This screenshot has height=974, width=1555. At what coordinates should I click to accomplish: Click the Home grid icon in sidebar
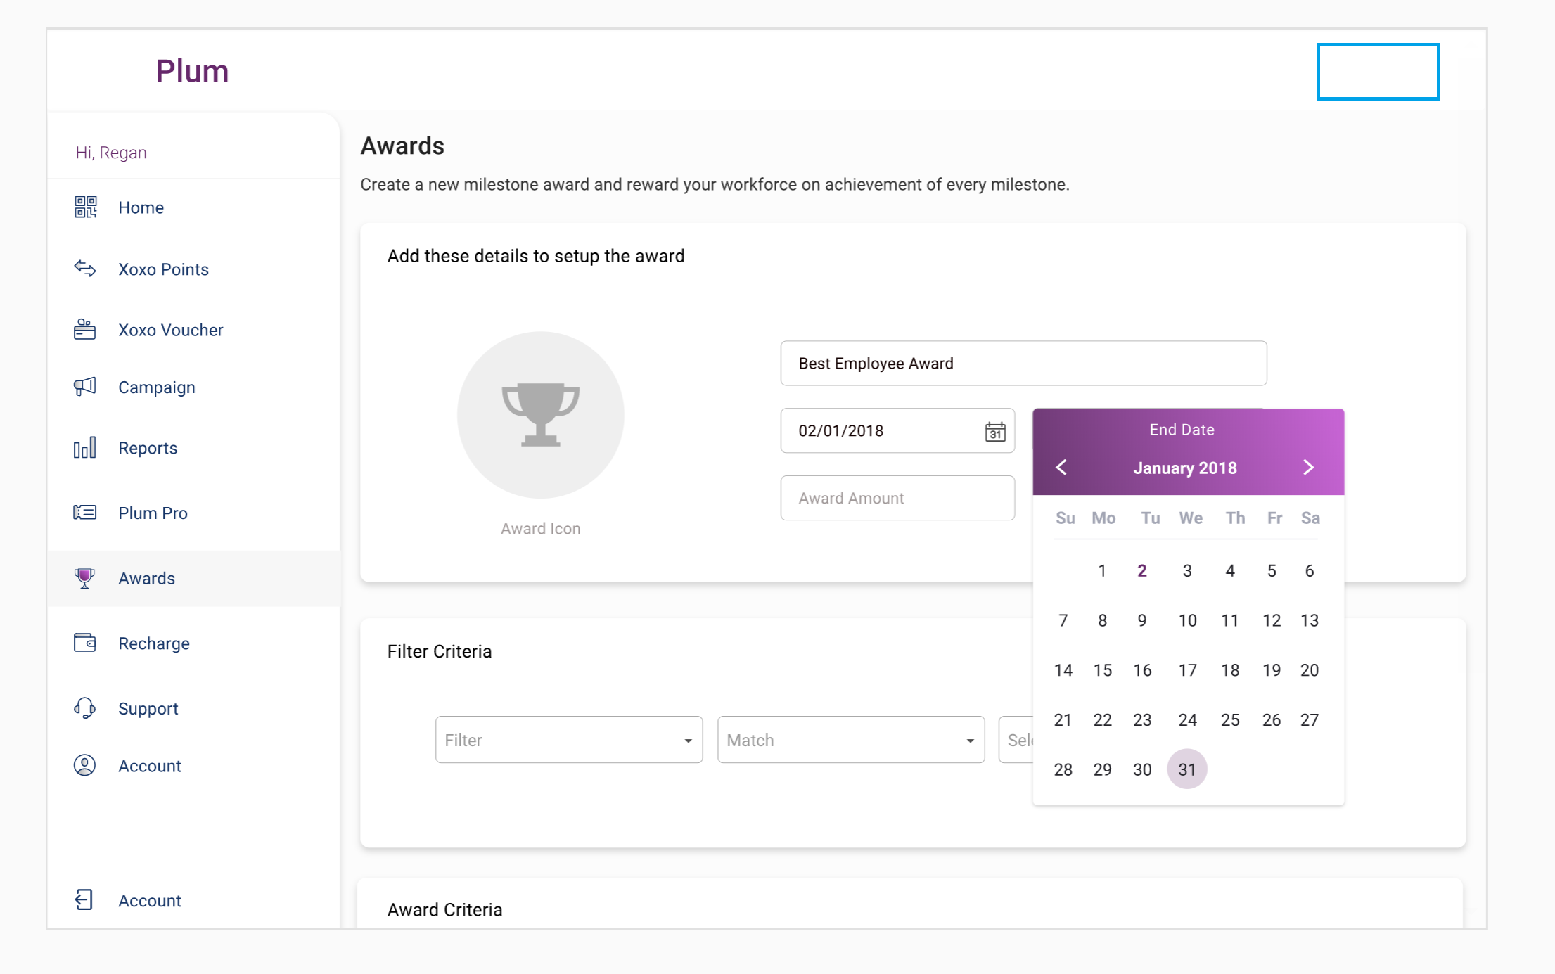[85, 207]
